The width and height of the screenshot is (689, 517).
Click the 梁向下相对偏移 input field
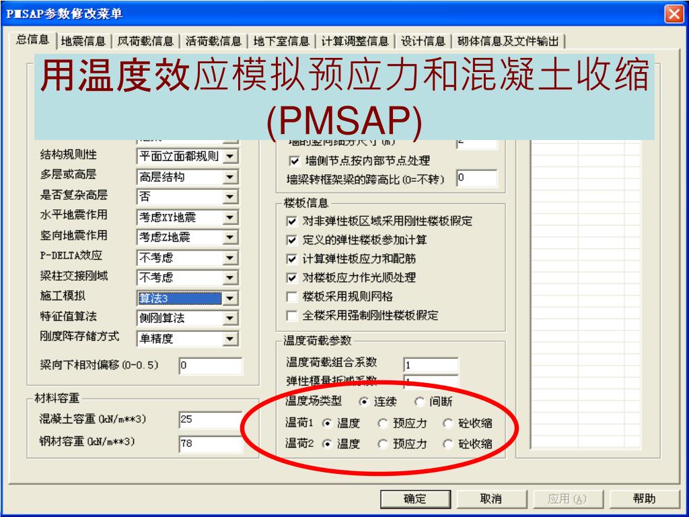click(211, 366)
